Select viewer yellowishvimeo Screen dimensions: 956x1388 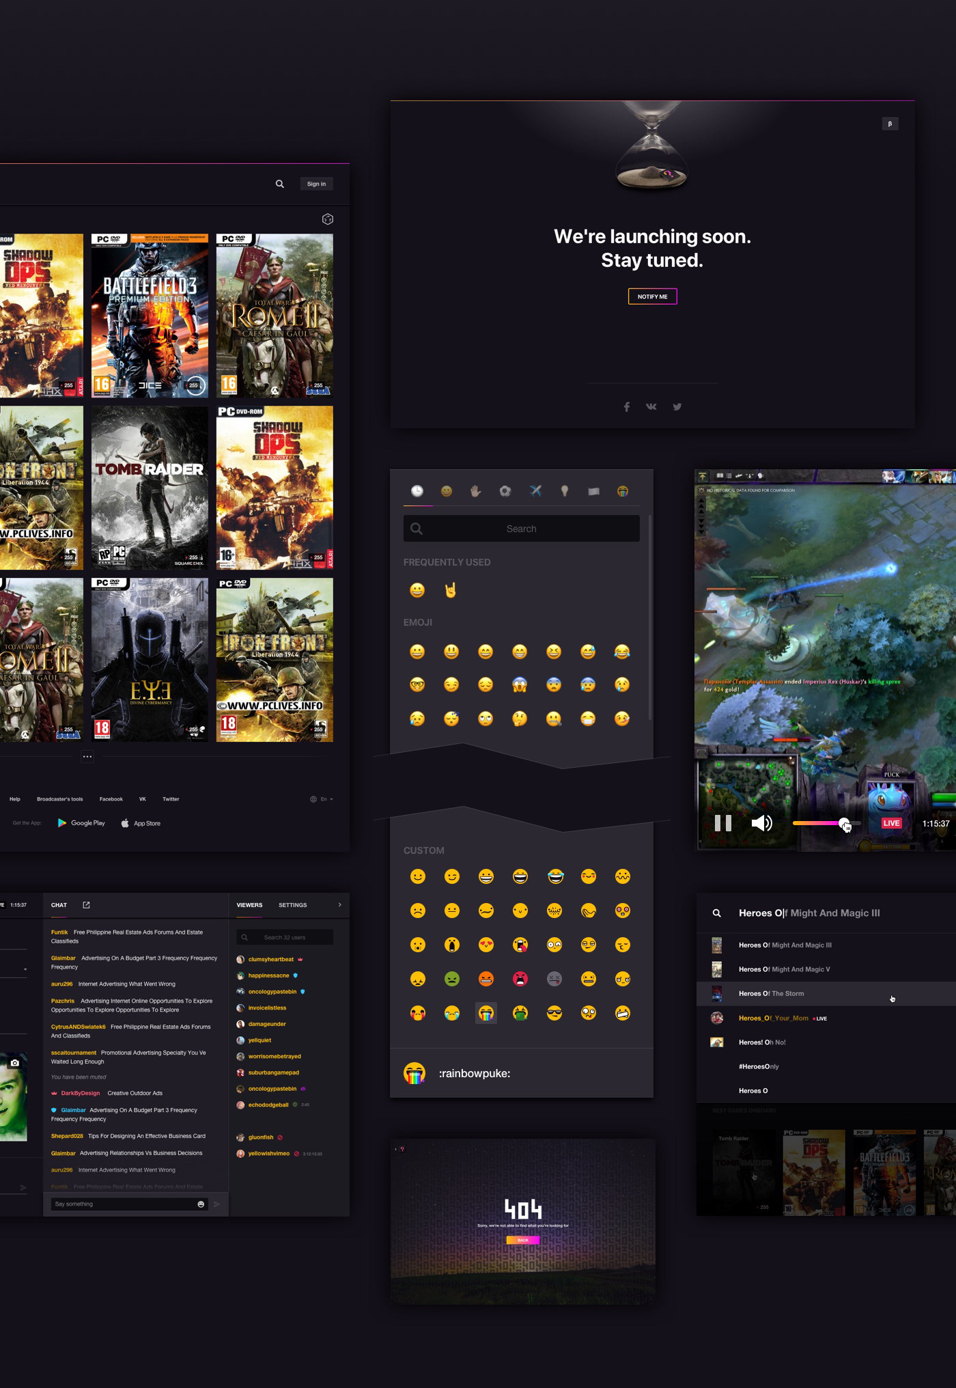[268, 1154]
